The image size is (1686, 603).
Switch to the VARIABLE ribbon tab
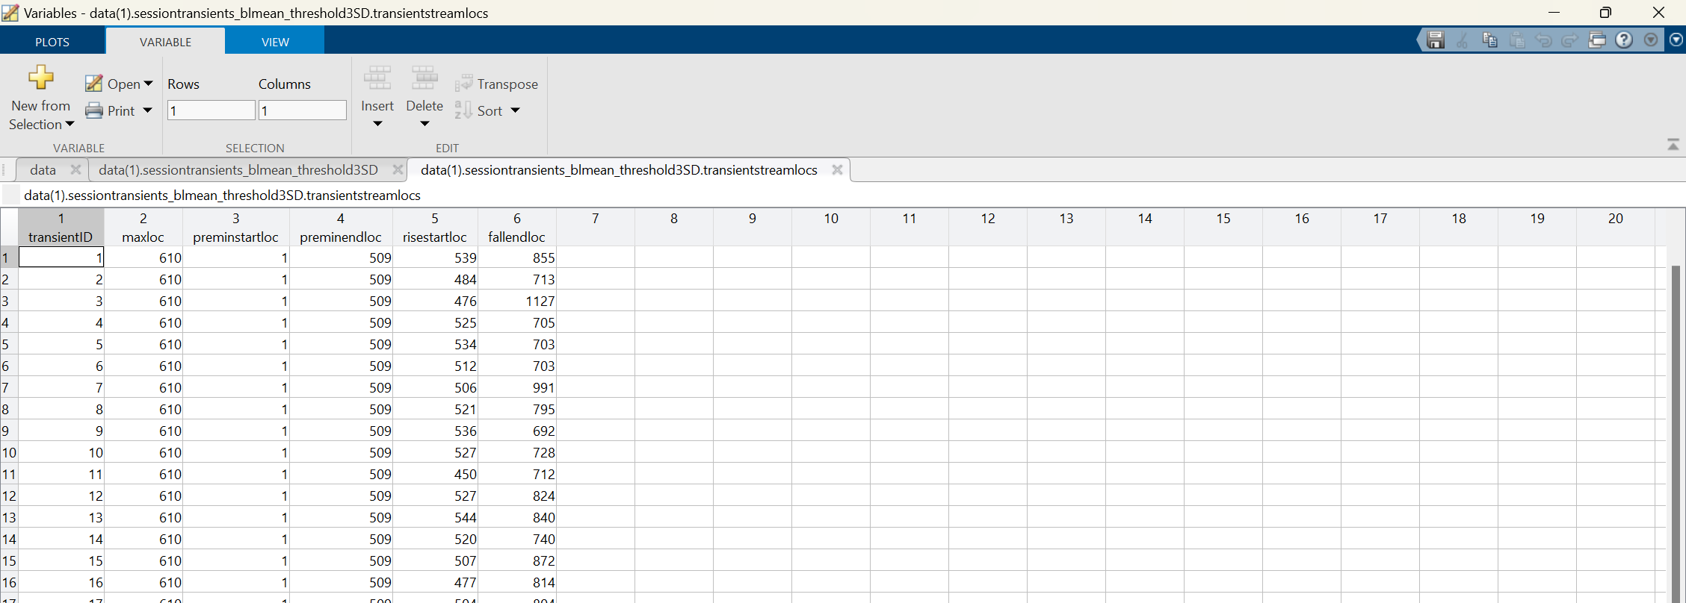tap(165, 42)
